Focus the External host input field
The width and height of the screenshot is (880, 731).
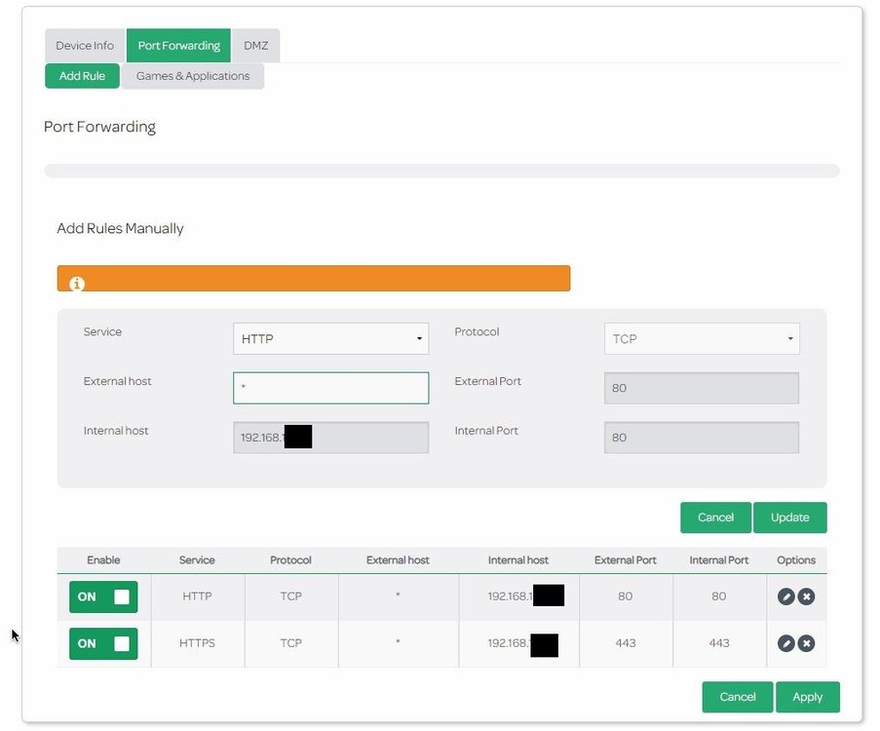[x=330, y=388]
